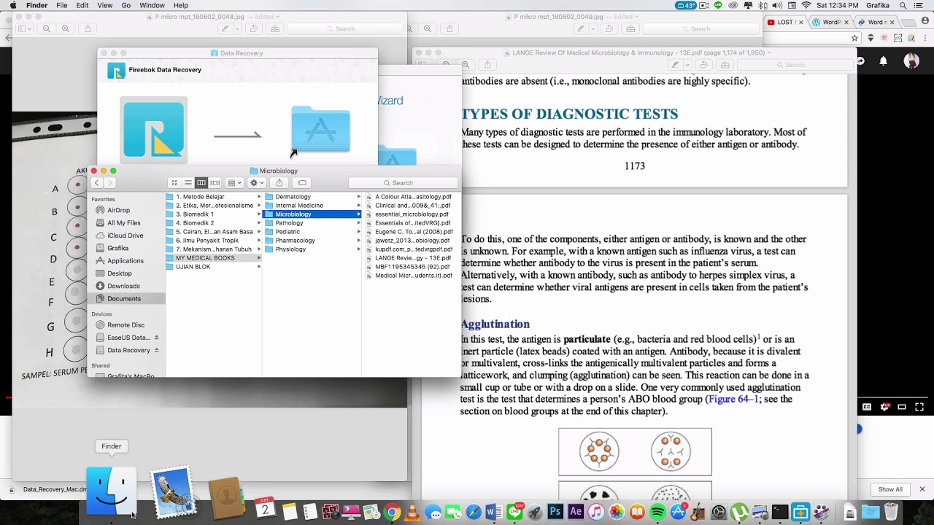Viewport: 934px width, 525px height.
Task: Open Applications in Finder sidebar
Action: (x=125, y=260)
